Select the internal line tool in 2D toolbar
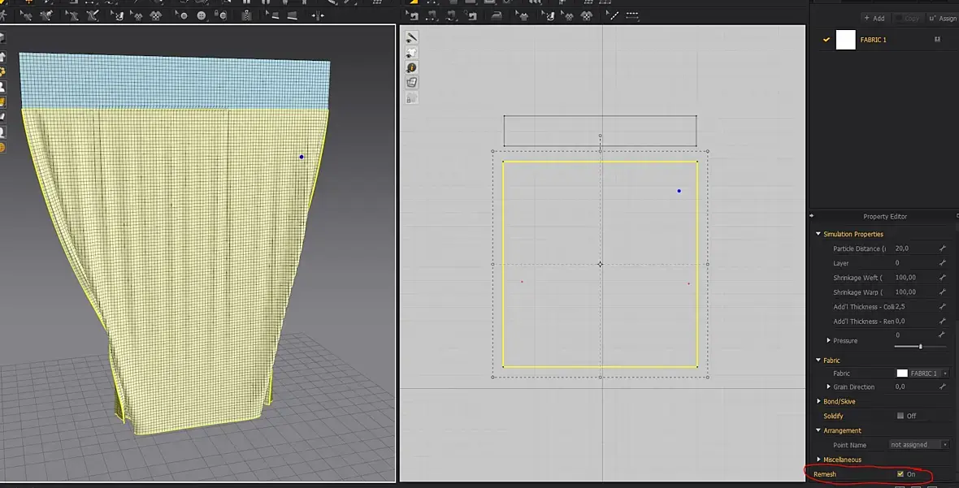The image size is (959, 488). 614,15
